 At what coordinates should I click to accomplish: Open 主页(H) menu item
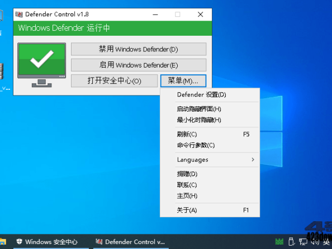[x=210, y=196]
